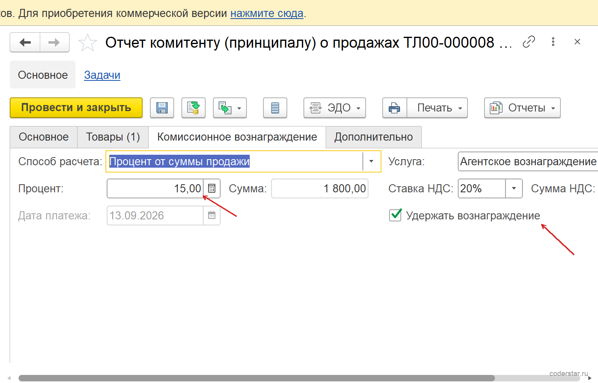Toggle the Удержать вознаграждение checkbox
The image size is (598, 383).
[396, 215]
